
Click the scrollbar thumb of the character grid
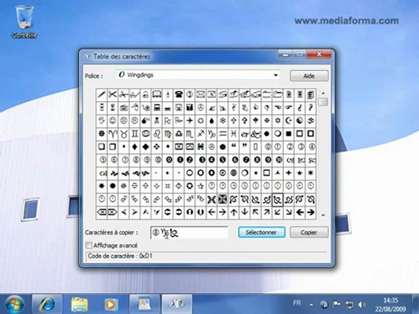coord(323,102)
